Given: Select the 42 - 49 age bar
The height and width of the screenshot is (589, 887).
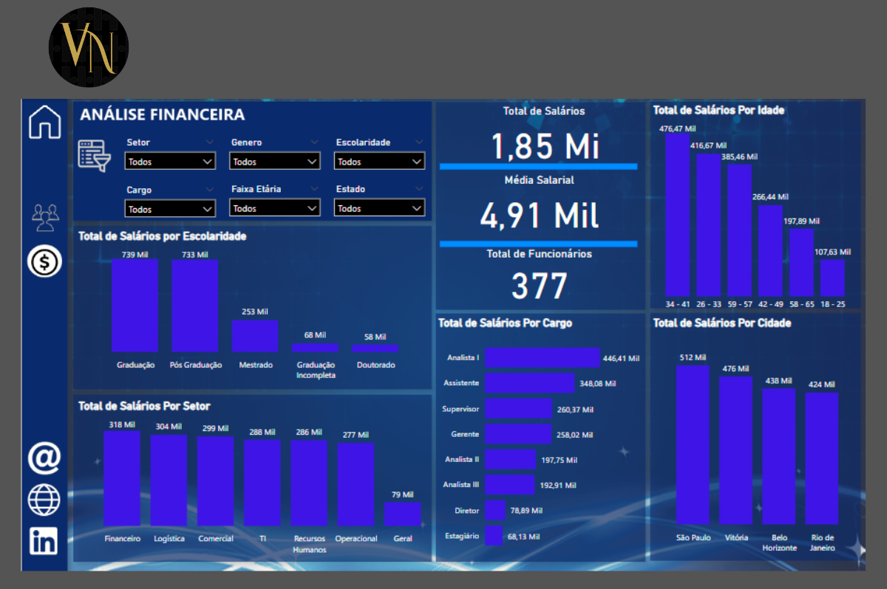Looking at the screenshot, I should (x=770, y=251).
